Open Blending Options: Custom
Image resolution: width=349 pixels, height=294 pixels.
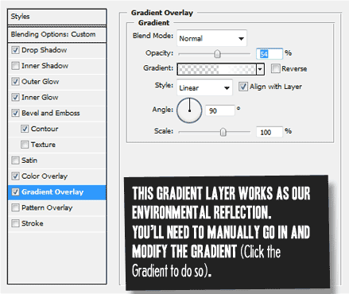[57, 34]
